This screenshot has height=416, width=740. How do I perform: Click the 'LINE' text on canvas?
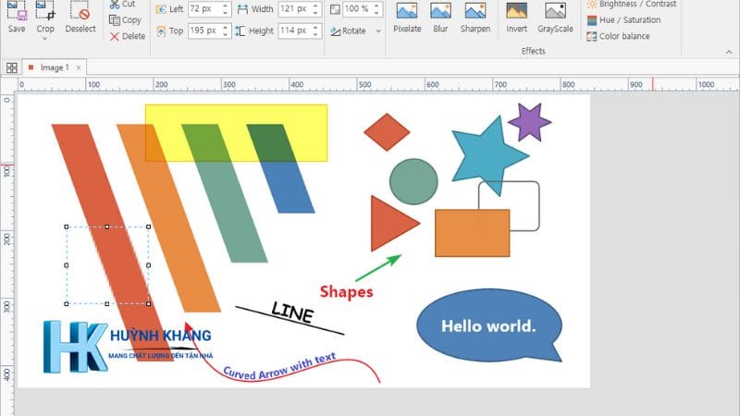pyautogui.click(x=292, y=312)
